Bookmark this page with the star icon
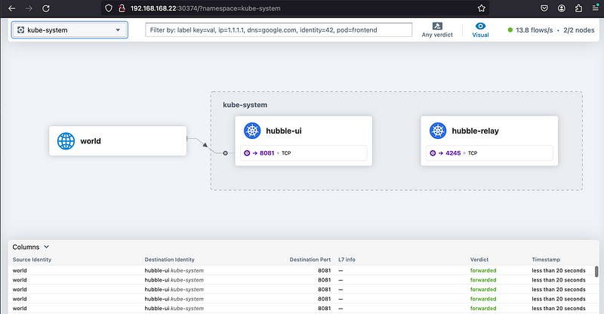Viewport: 604px width, 314px height. [482, 8]
